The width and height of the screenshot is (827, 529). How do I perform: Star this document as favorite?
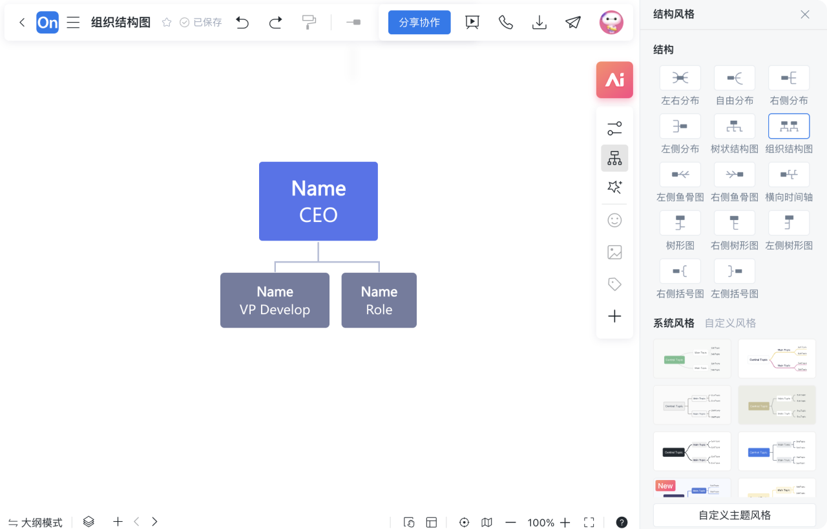[167, 23]
